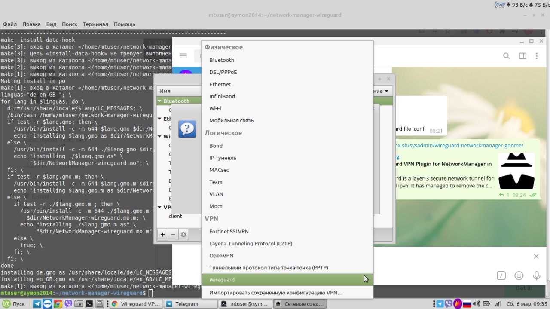Open Помощь menu in terminal

[125, 24]
